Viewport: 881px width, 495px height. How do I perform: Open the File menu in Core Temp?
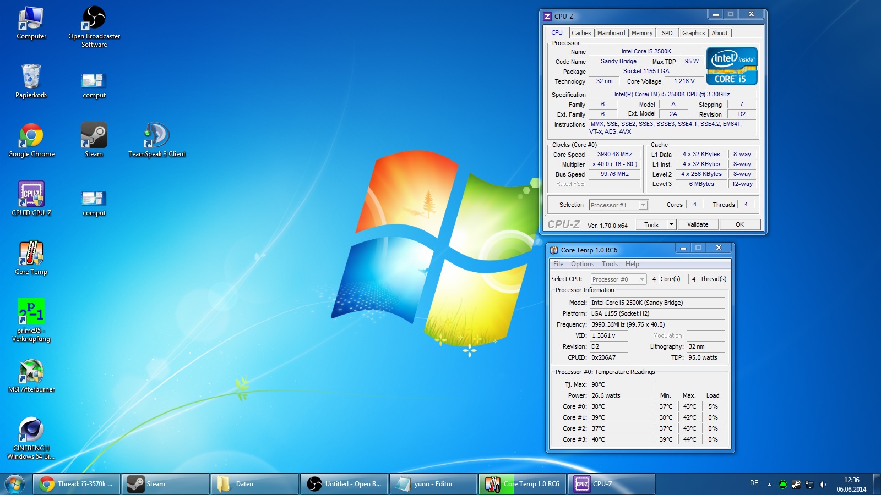click(558, 264)
